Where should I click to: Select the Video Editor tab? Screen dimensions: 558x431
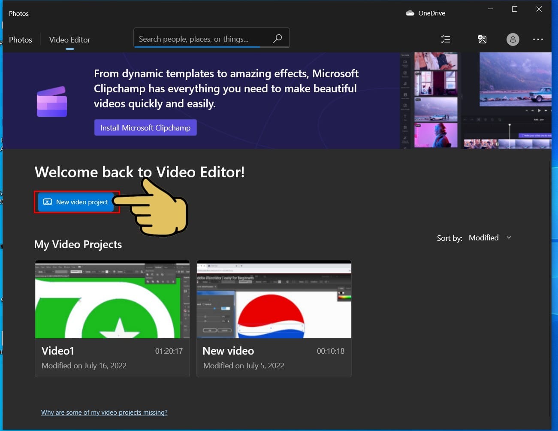point(69,39)
